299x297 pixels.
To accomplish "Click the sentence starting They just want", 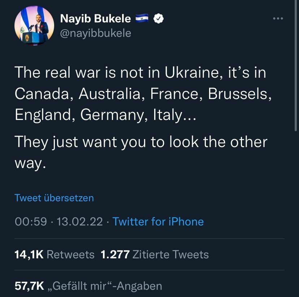I will (x=141, y=142).
